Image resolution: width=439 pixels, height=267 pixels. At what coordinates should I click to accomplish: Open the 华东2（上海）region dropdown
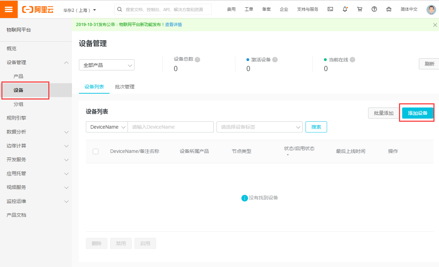80,10
